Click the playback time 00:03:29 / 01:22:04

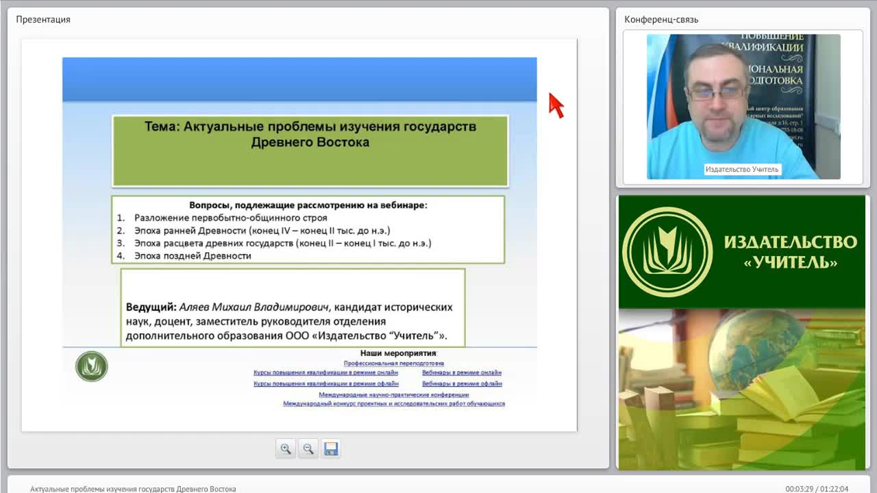pyautogui.click(x=817, y=489)
